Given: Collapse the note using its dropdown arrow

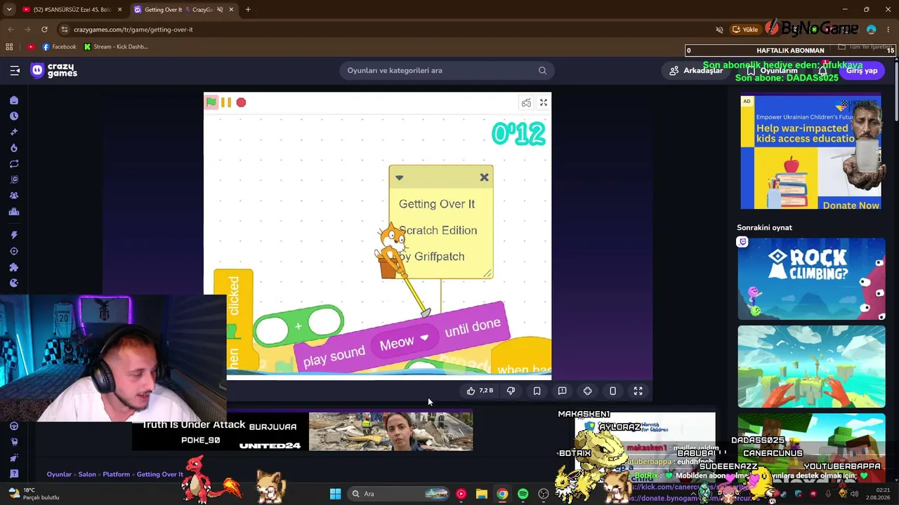Looking at the screenshot, I should click(x=399, y=177).
